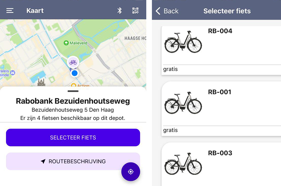The width and height of the screenshot is (281, 186).
Task: Recenter map with the location target button
Action: (x=131, y=172)
